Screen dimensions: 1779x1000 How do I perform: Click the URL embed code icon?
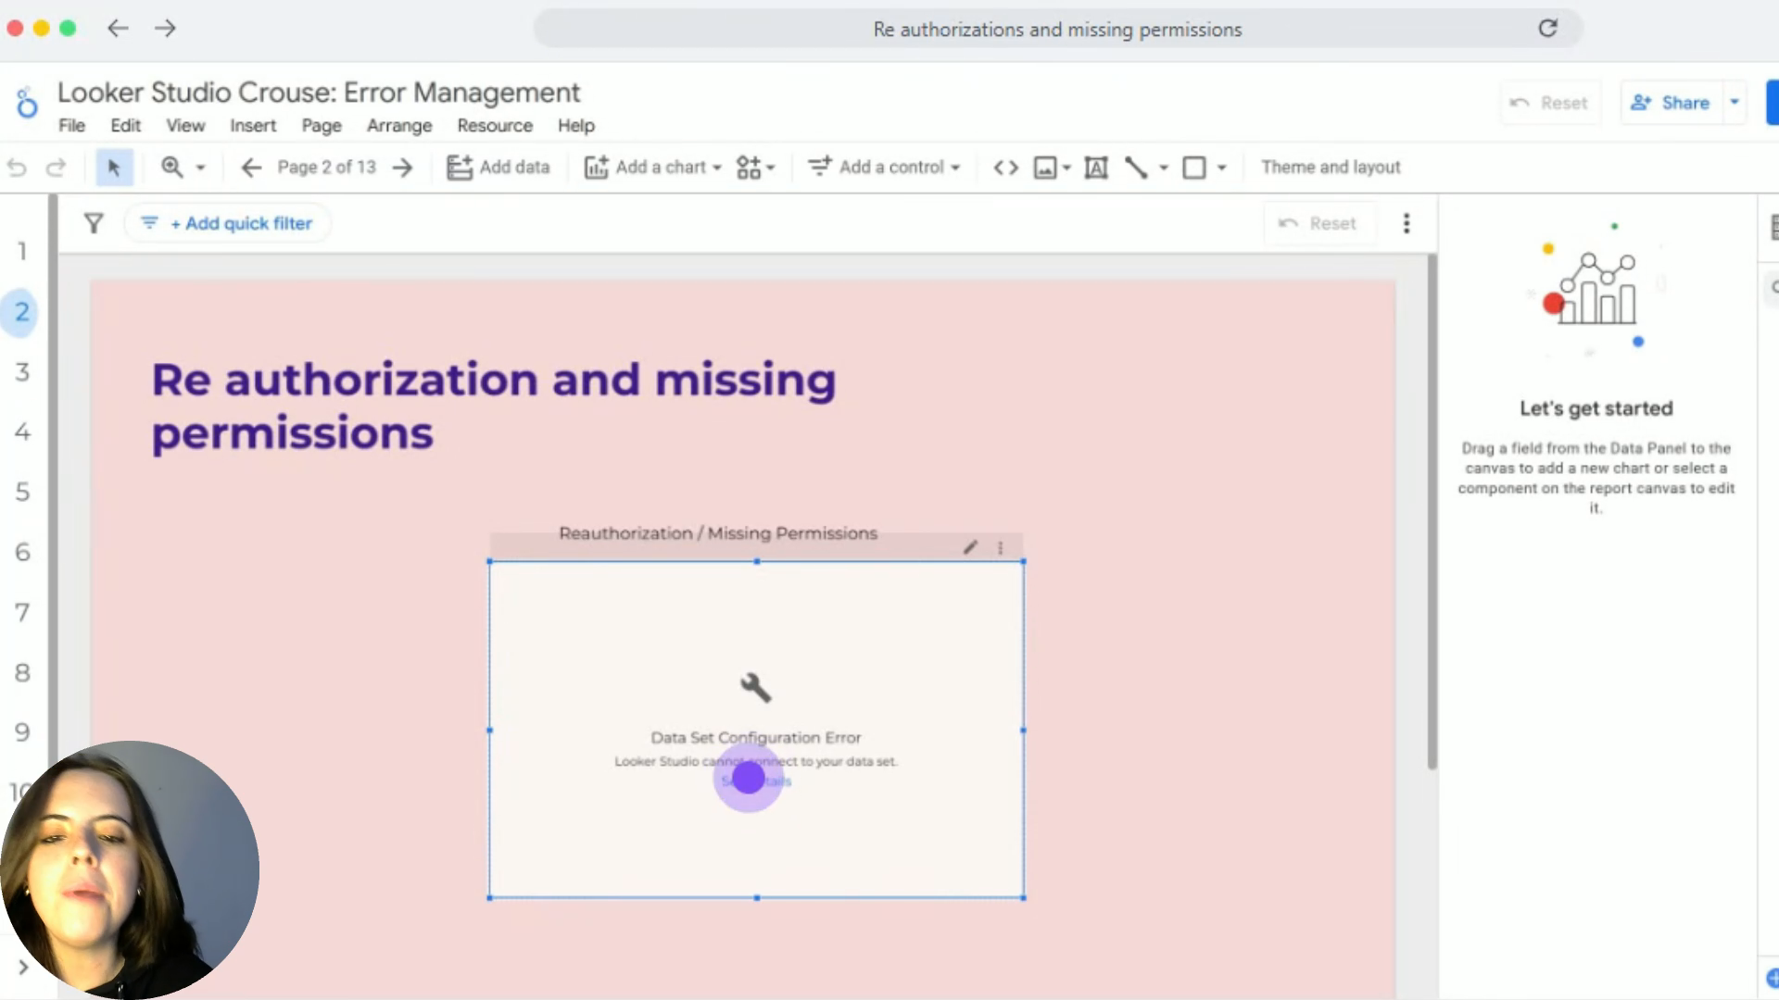pos(1005,168)
